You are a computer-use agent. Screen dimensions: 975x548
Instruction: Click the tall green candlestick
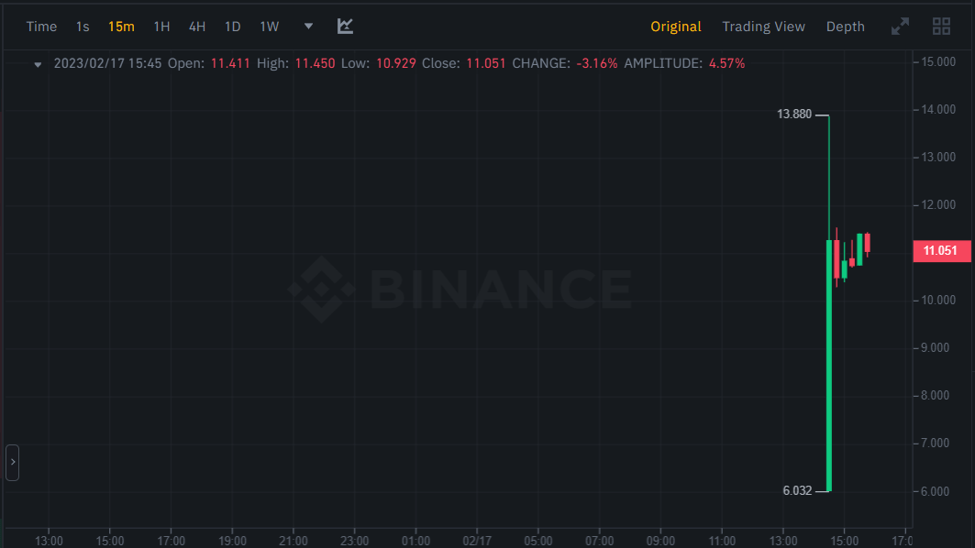[x=829, y=366]
